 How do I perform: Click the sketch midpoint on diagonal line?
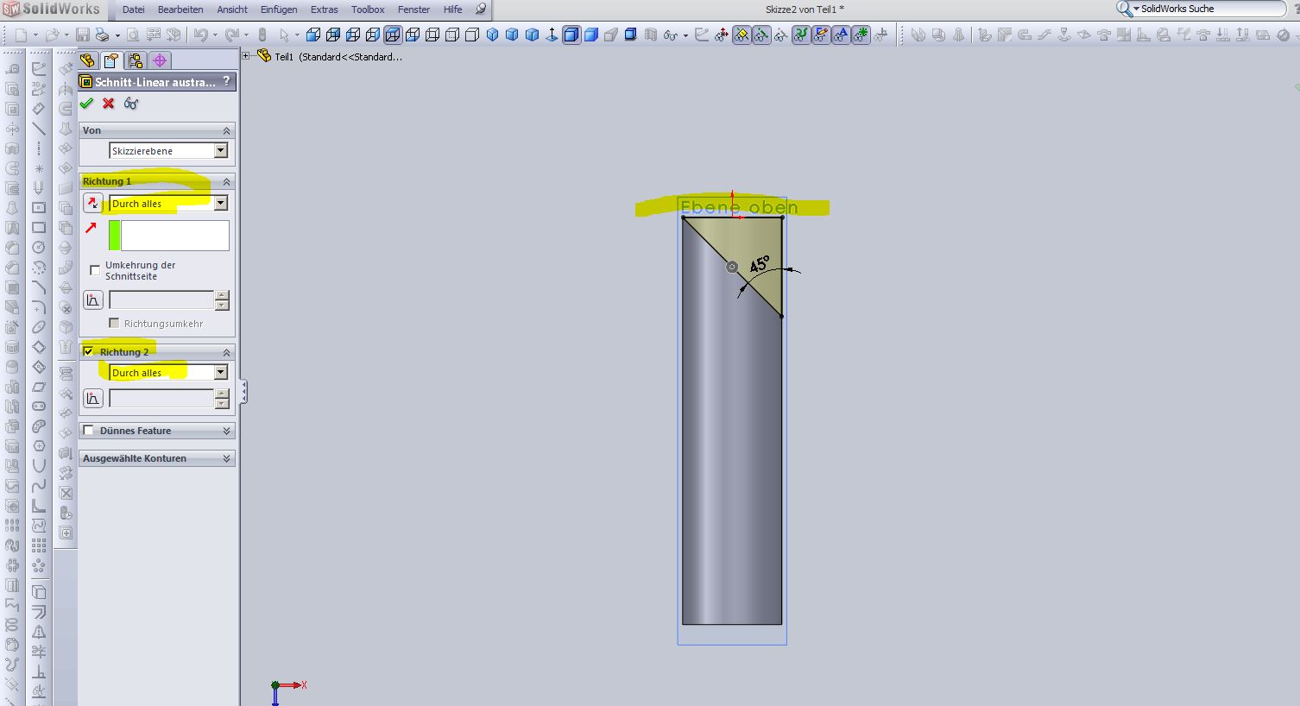pyautogui.click(x=732, y=267)
